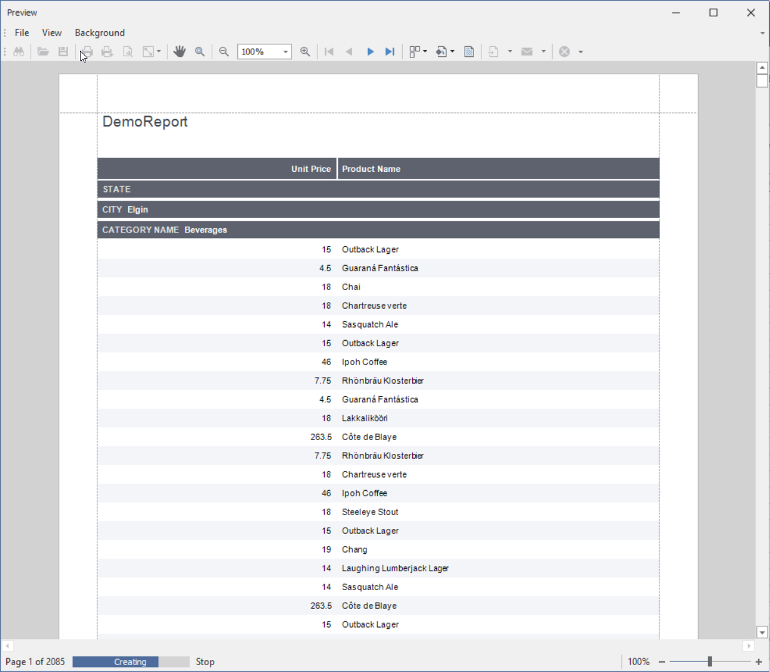The image size is (770, 672).
Task: Jump to the last page
Action: 390,52
